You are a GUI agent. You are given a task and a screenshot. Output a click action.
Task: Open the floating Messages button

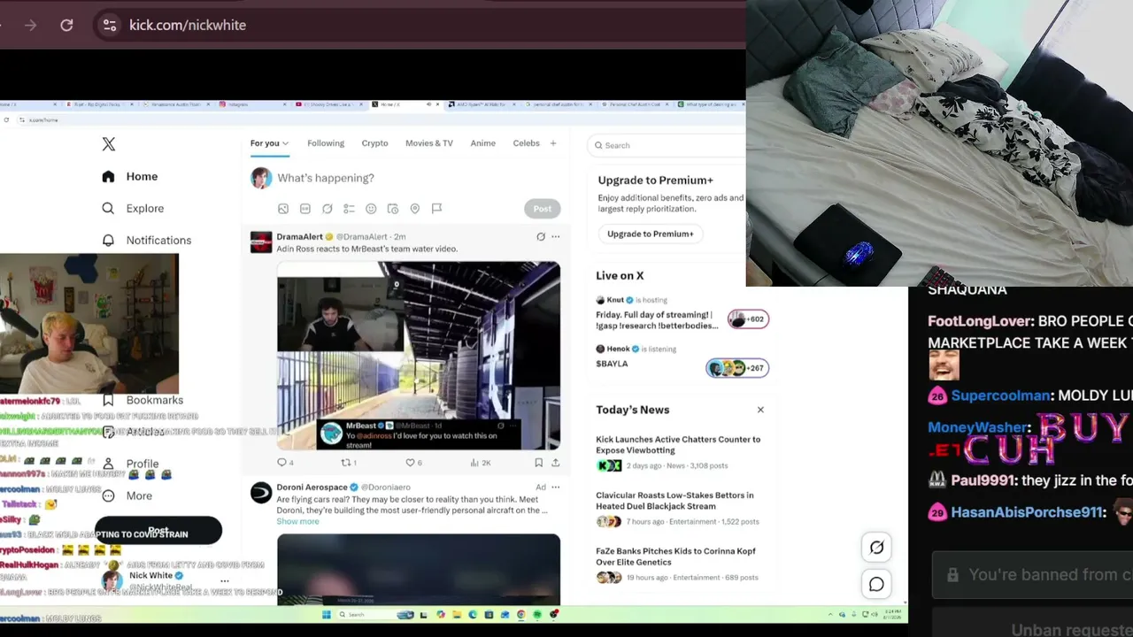[x=876, y=584]
